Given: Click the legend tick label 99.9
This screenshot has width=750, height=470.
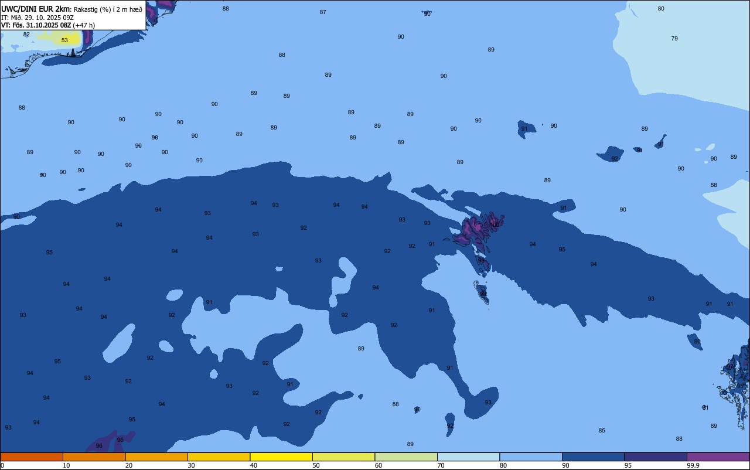Looking at the screenshot, I should pyautogui.click(x=693, y=465).
